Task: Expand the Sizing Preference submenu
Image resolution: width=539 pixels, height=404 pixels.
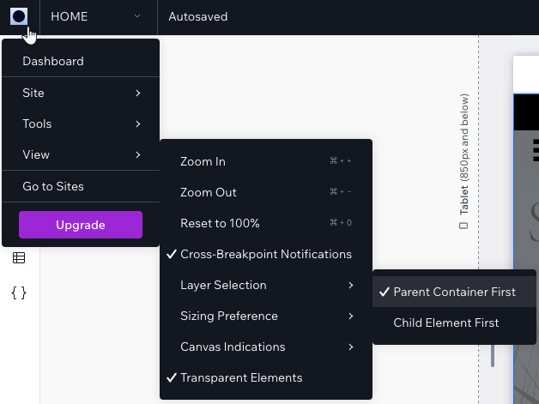Action: pos(266,316)
